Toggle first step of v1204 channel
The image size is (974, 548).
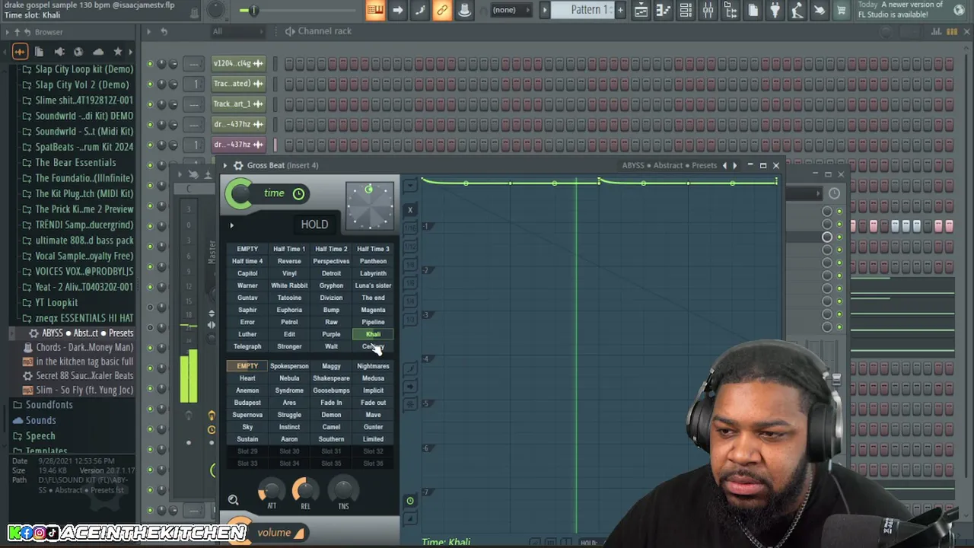coord(289,64)
